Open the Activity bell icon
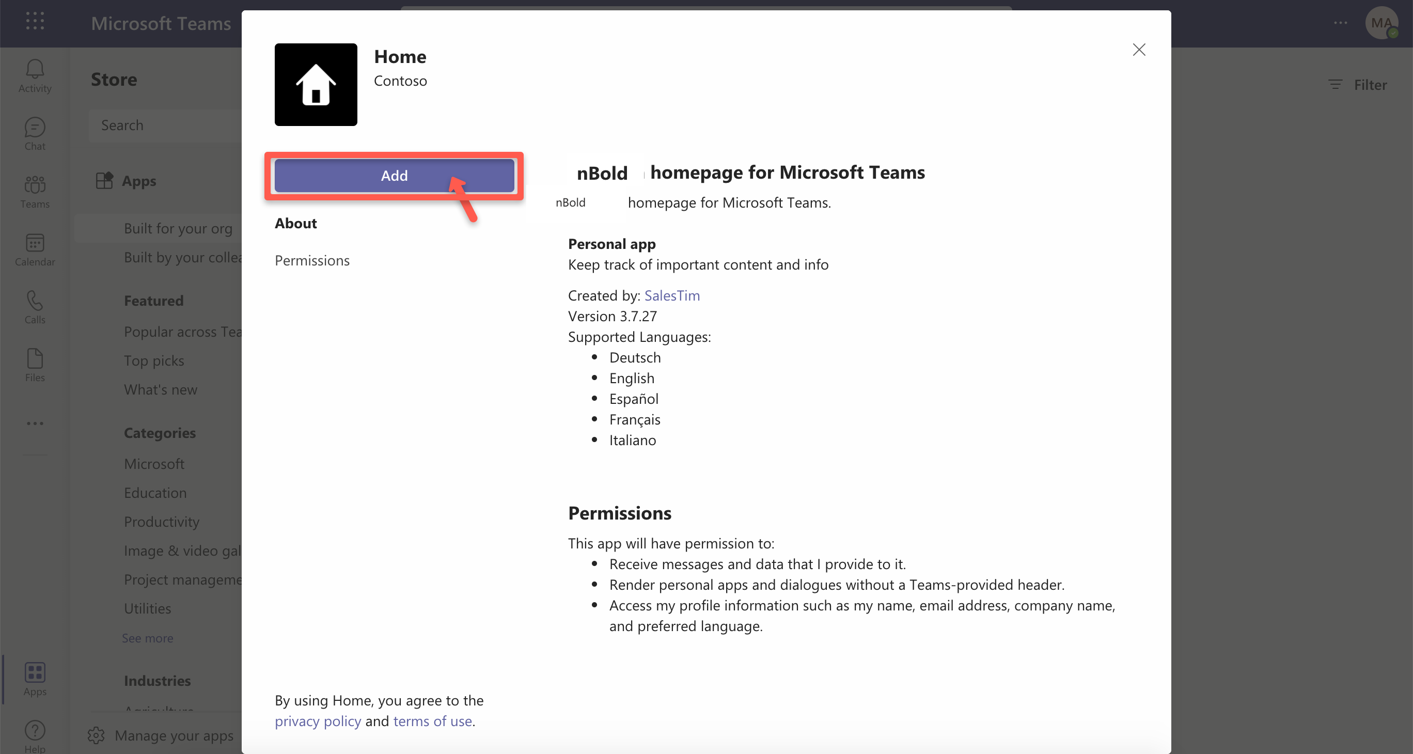 35,76
